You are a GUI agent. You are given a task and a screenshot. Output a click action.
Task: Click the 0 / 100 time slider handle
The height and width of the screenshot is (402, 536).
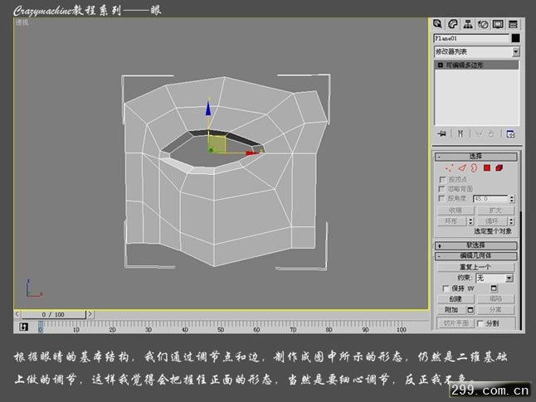coord(53,314)
